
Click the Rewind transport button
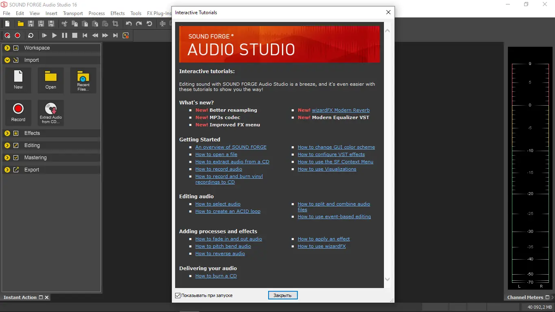[95, 35]
